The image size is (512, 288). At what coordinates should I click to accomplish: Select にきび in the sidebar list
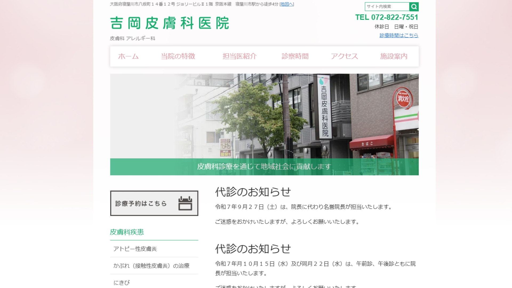click(x=122, y=282)
